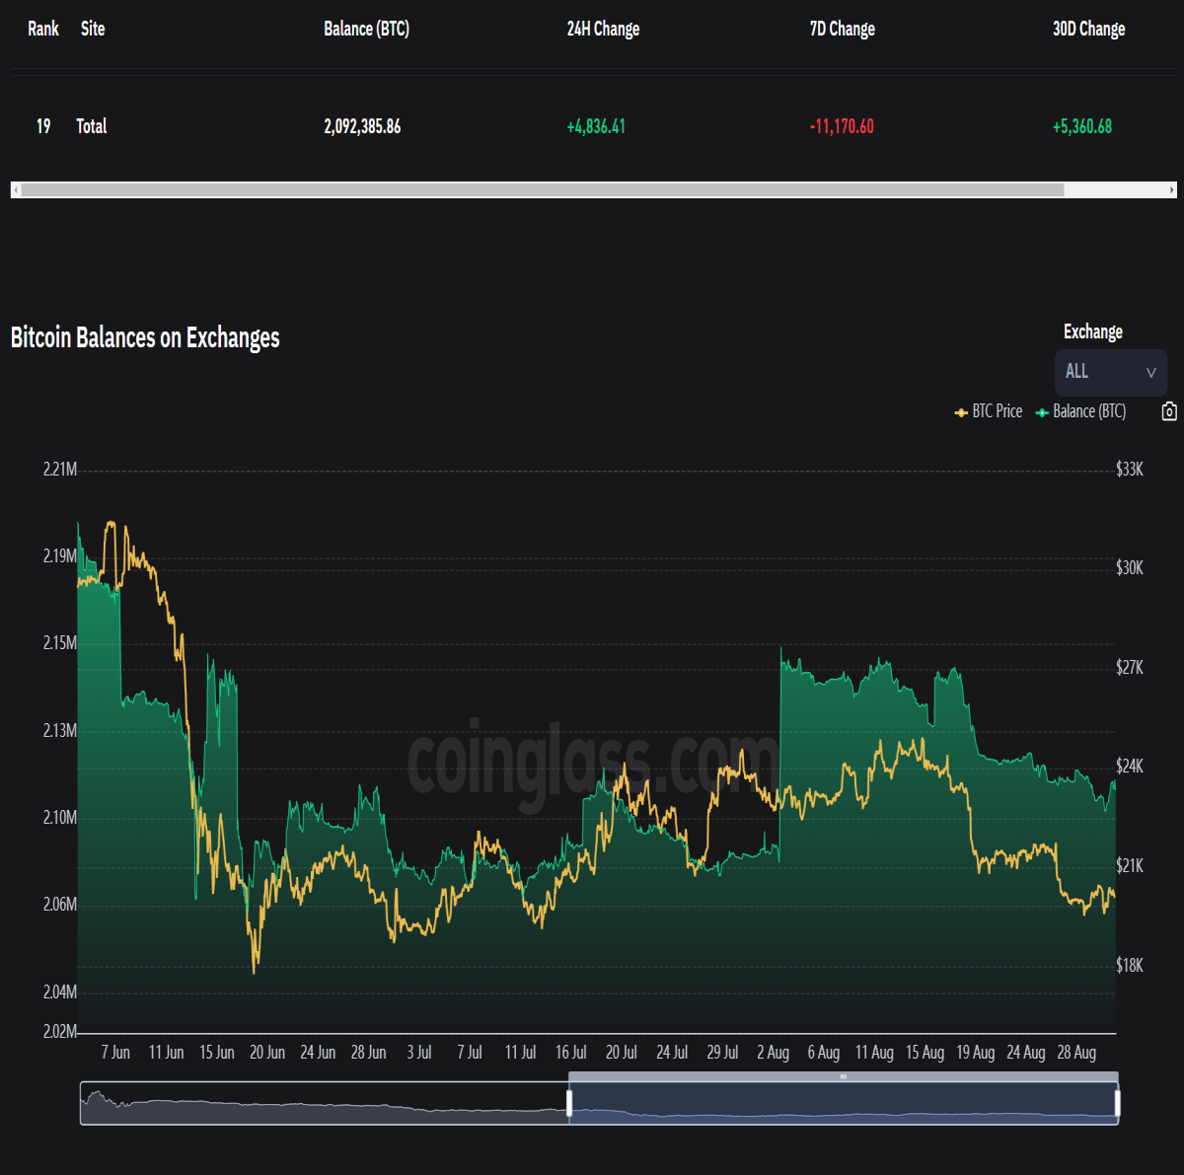Click the table scrollbar's right arrow

pyautogui.click(x=1172, y=189)
